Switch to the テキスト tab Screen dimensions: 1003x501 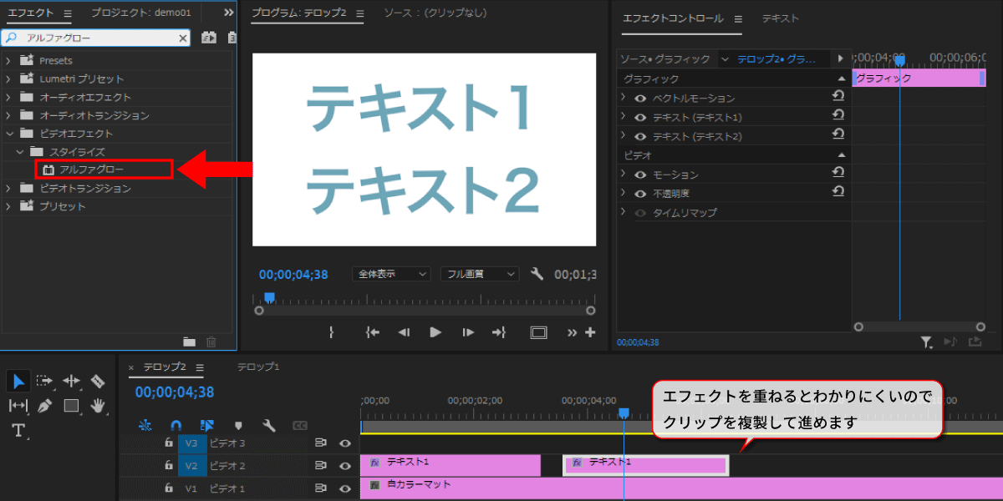[780, 18]
